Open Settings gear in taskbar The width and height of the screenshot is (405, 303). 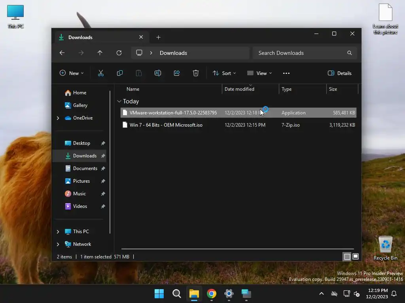[229, 294]
